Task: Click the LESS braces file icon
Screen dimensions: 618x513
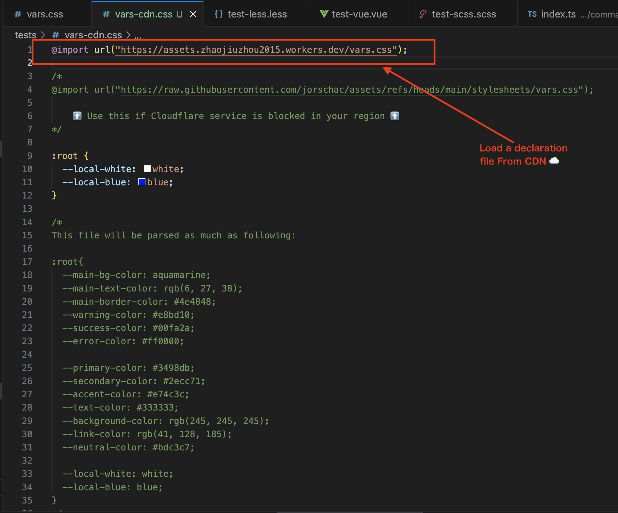Action: 218,14
